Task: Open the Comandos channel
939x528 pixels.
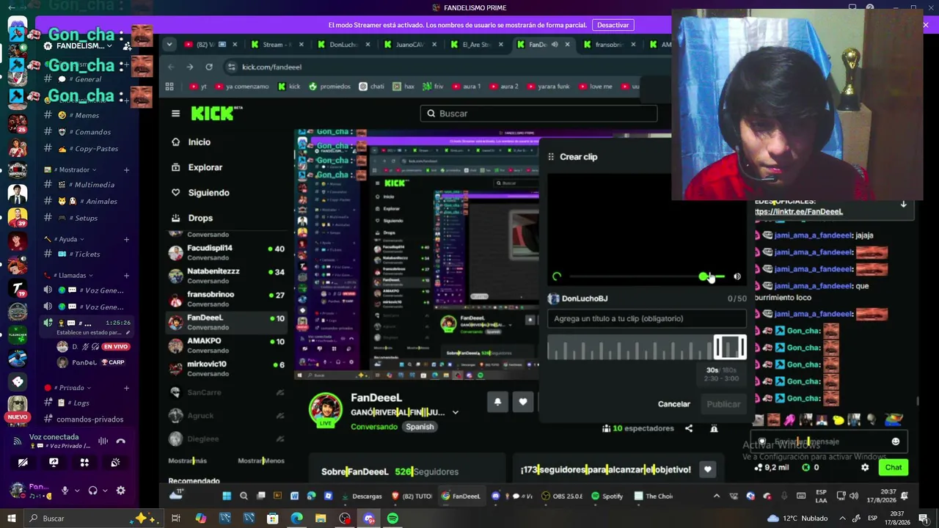Action: [x=87, y=132]
